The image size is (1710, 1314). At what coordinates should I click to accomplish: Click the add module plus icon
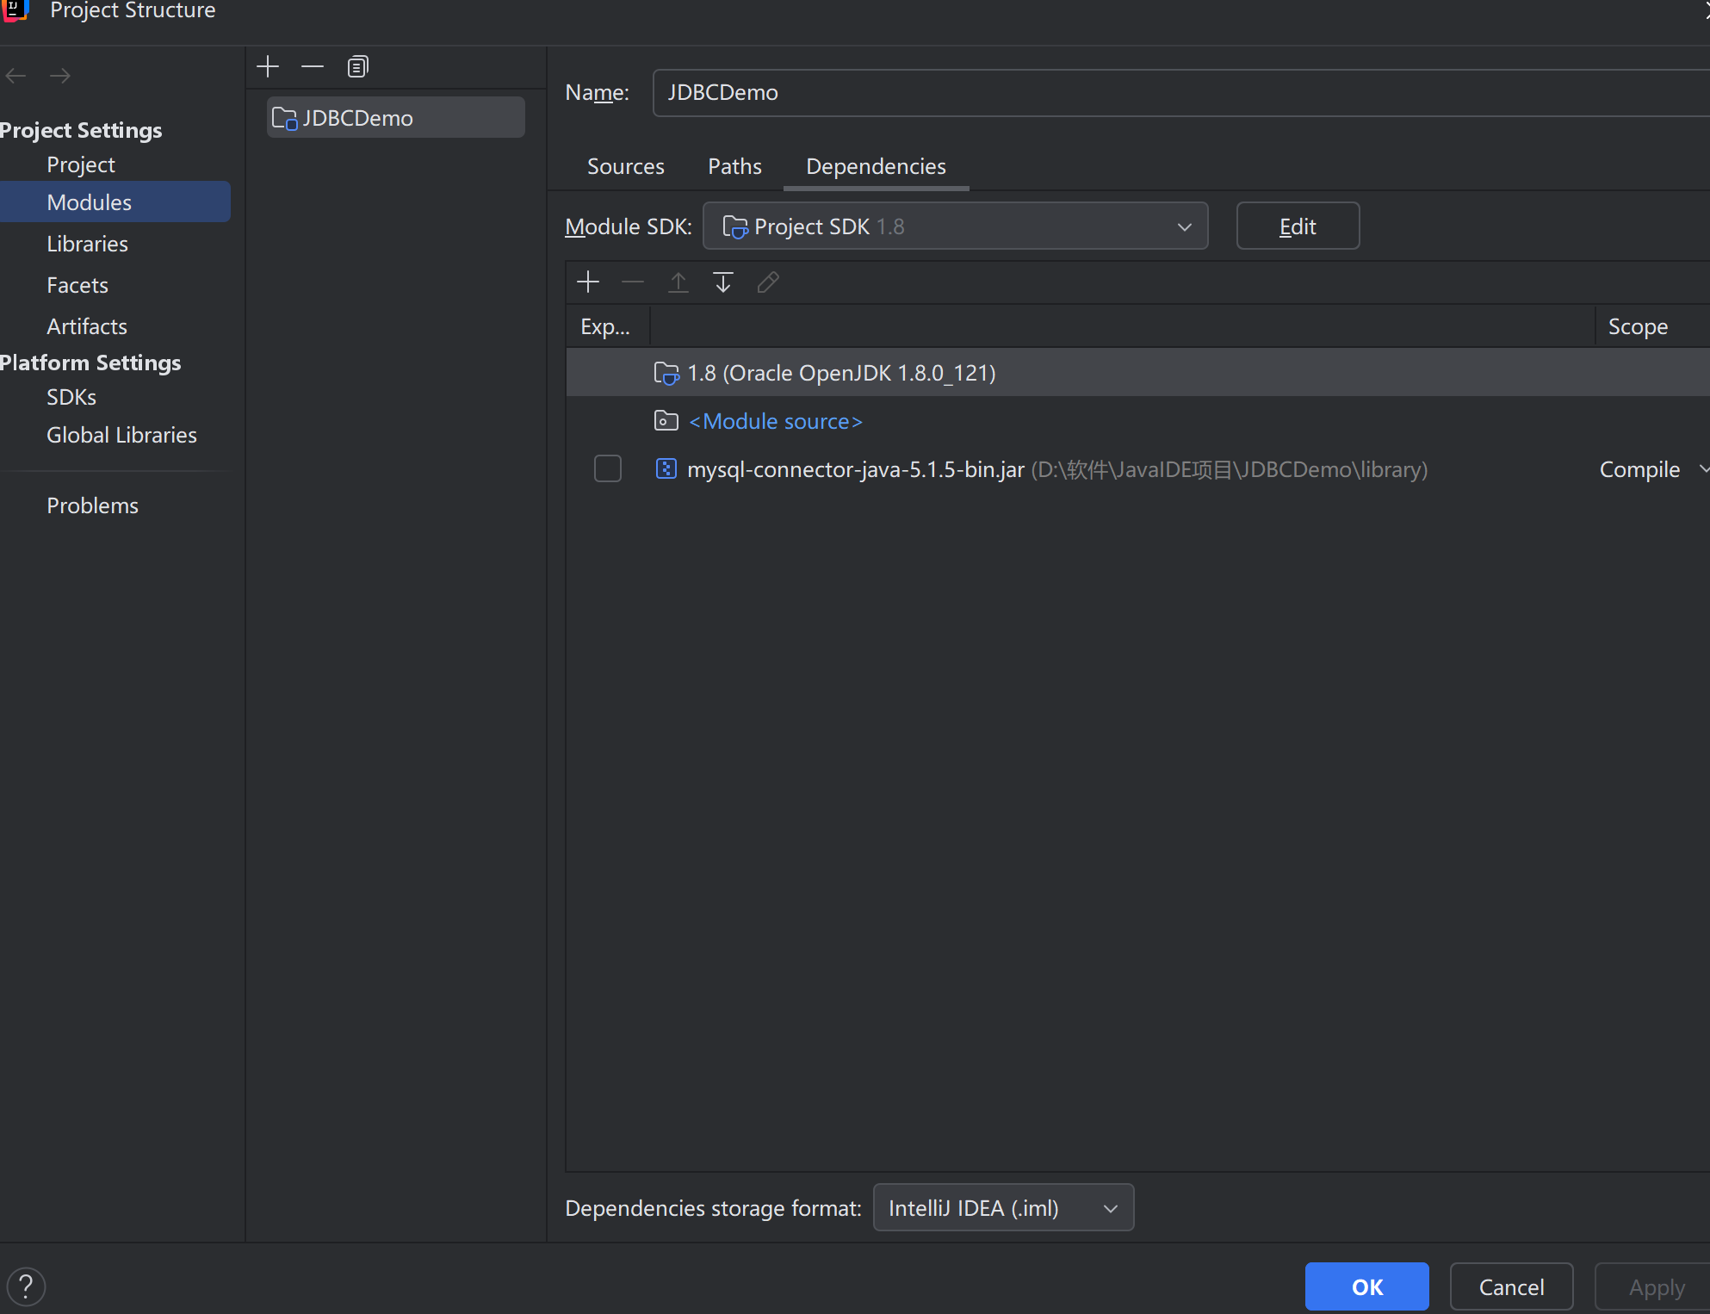click(268, 67)
